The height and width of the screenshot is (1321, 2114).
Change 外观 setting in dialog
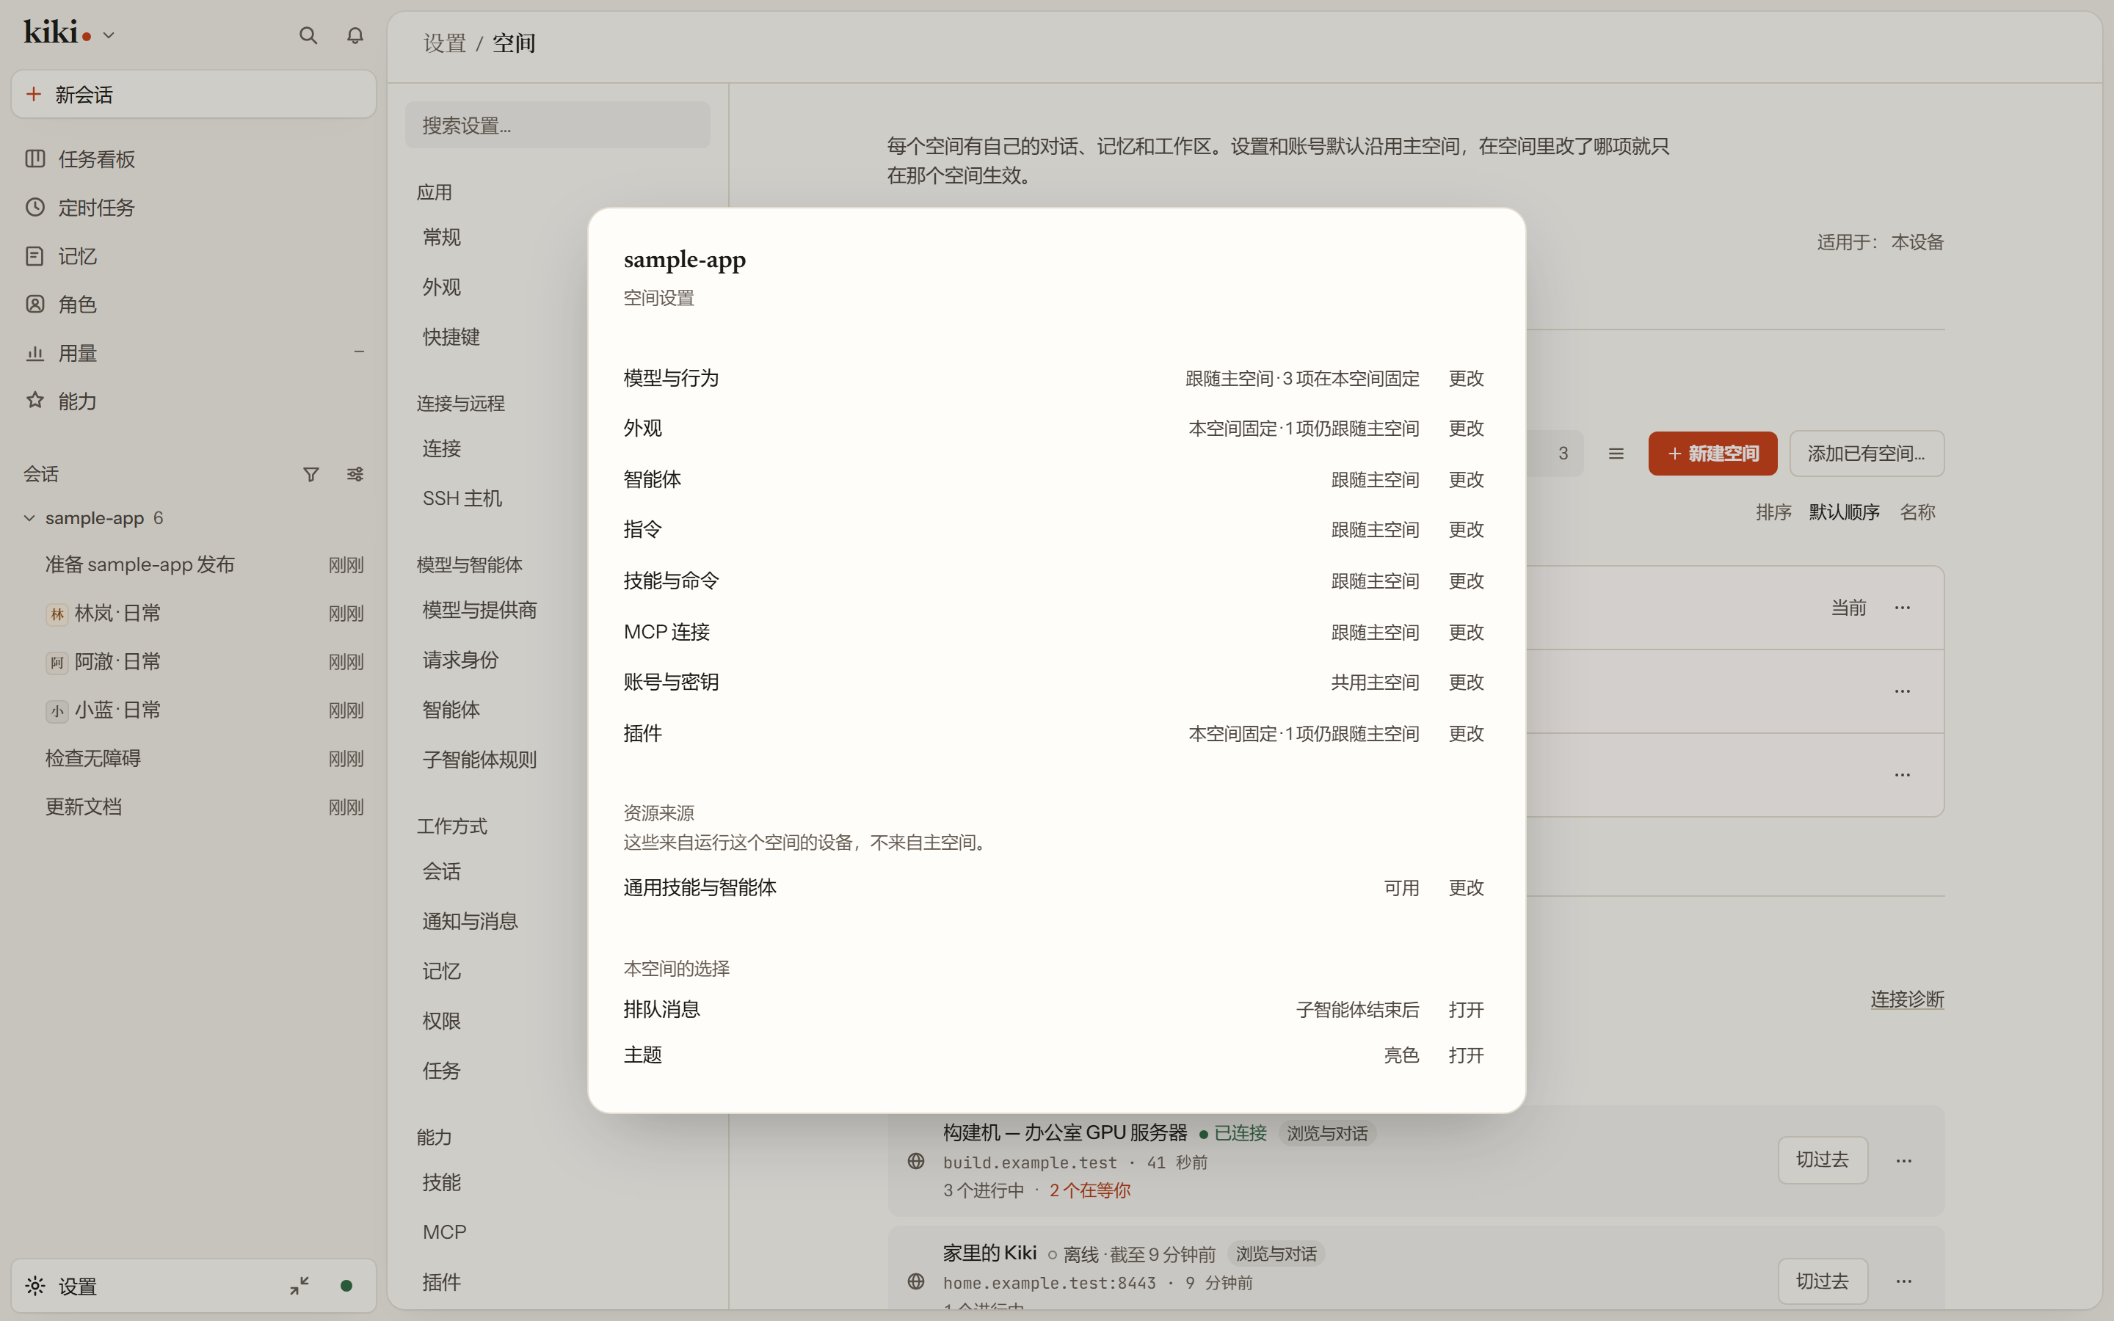click(1466, 428)
